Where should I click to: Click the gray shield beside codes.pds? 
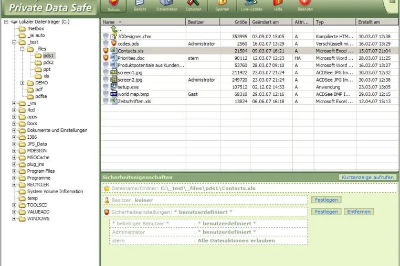click(x=106, y=43)
